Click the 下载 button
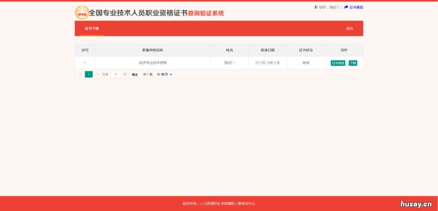Viewport: 438px width, 211px height. [353, 63]
